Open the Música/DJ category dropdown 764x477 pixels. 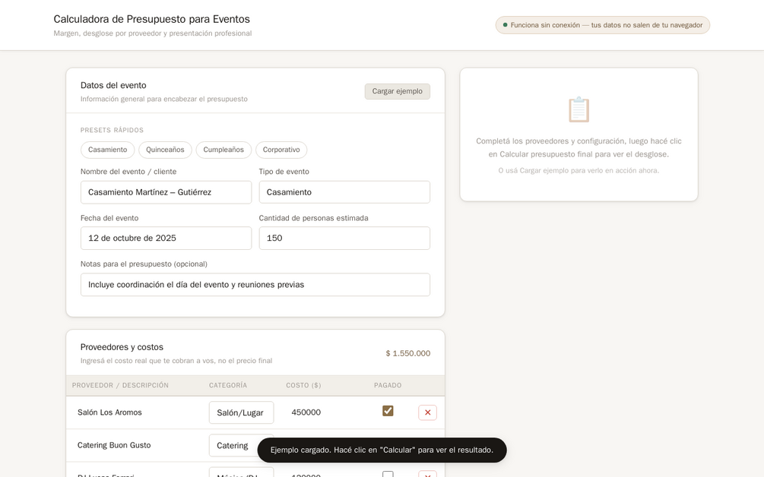coord(241,472)
